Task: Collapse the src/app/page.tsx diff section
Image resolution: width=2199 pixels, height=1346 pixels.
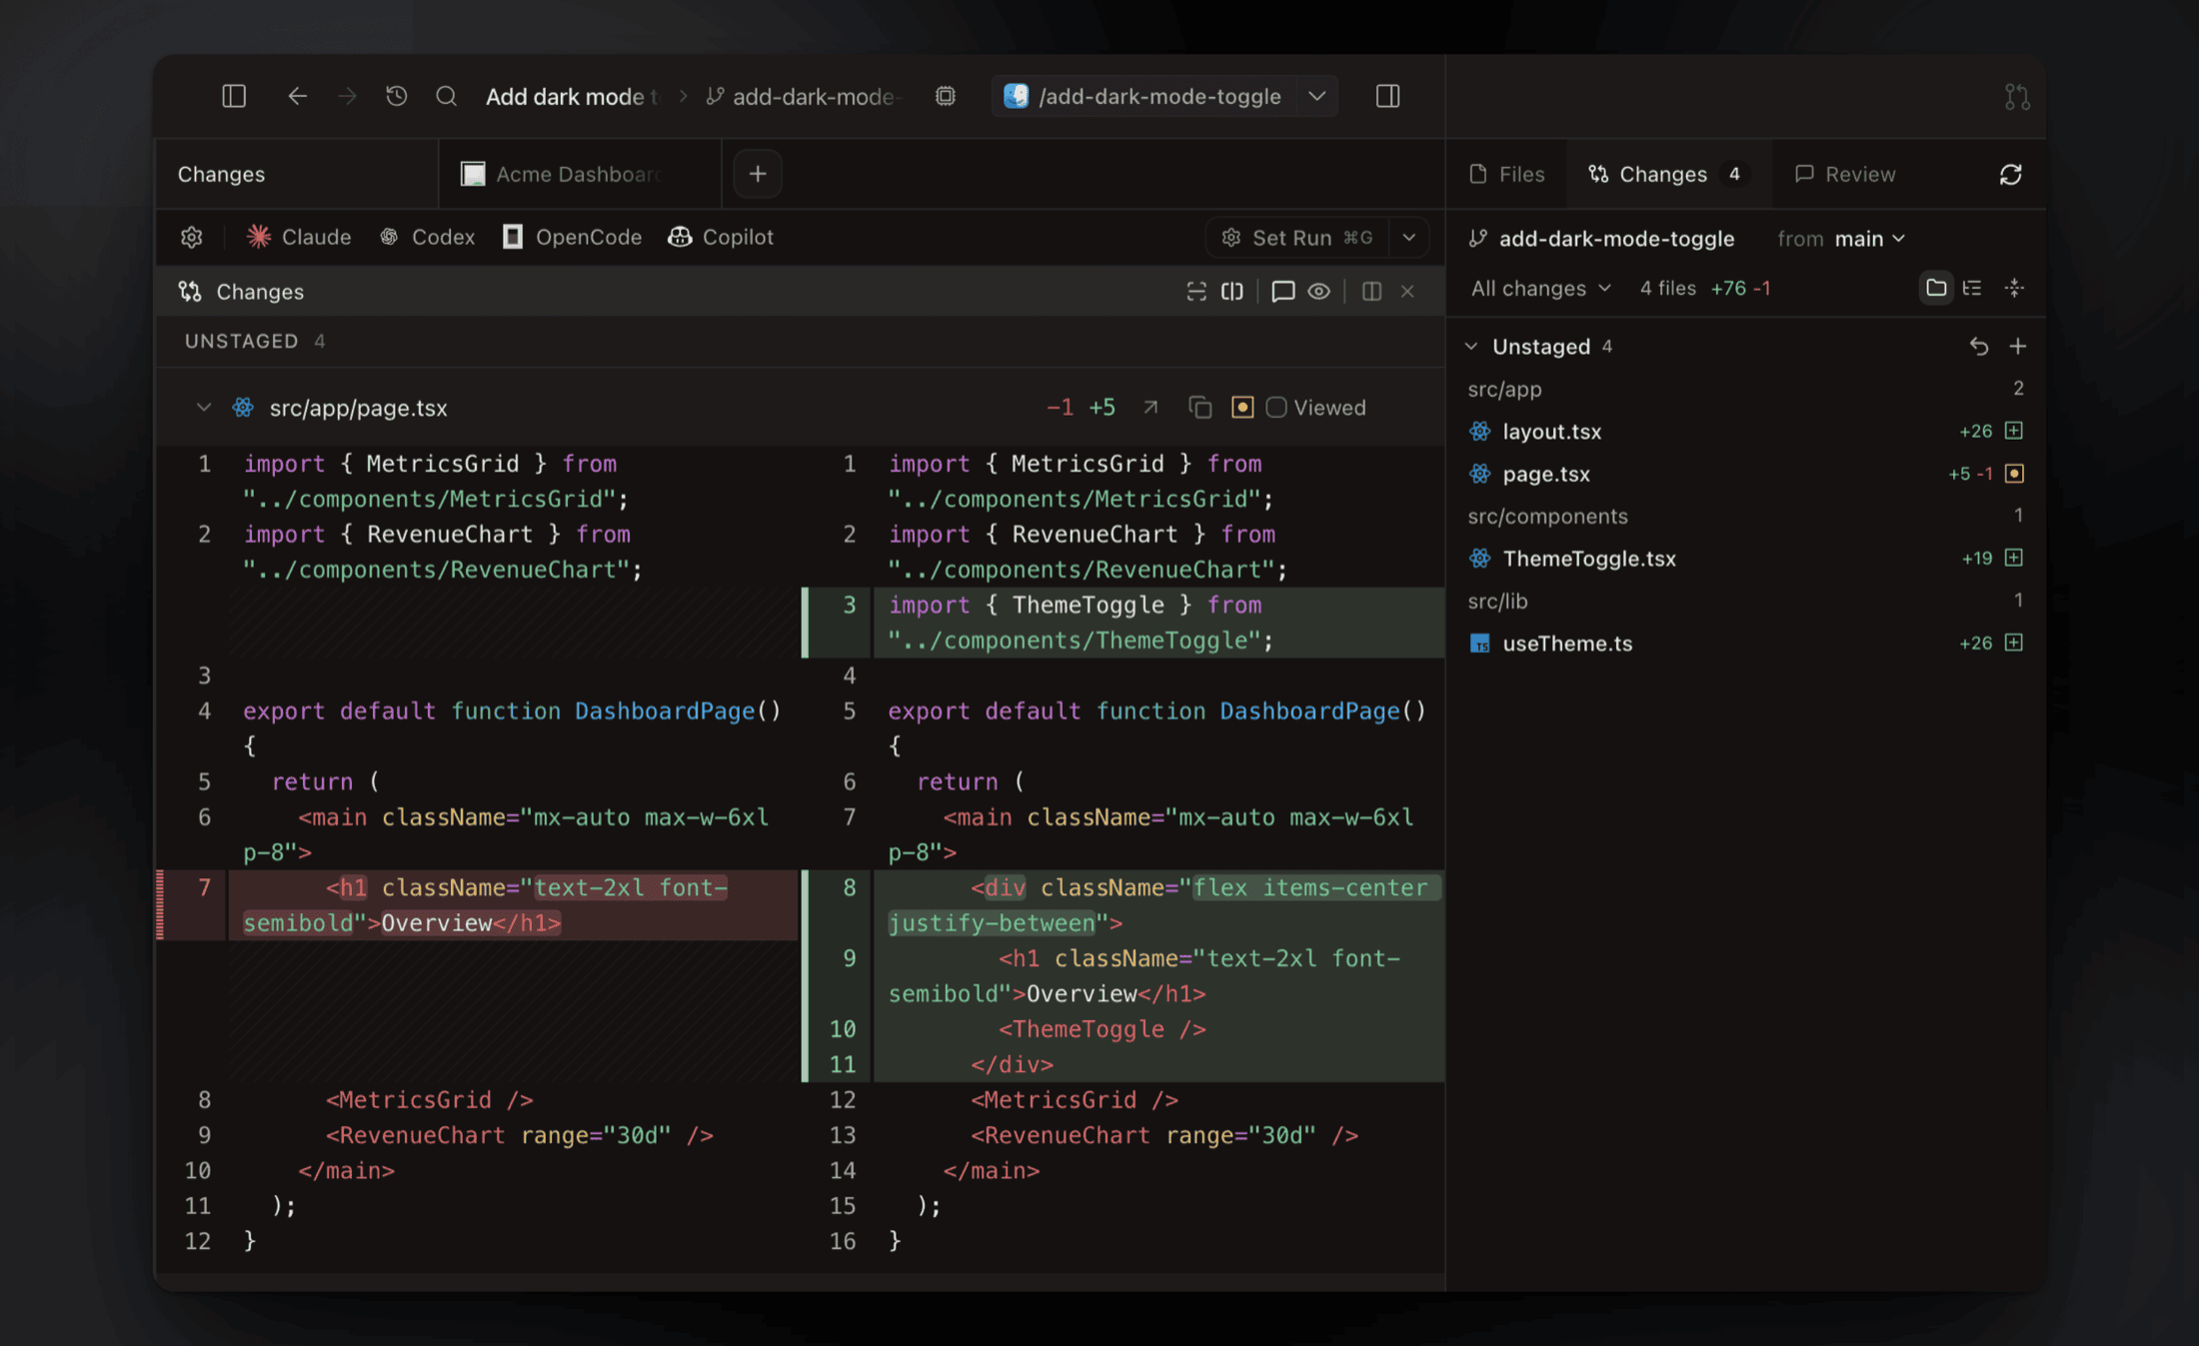Action: click(x=204, y=408)
